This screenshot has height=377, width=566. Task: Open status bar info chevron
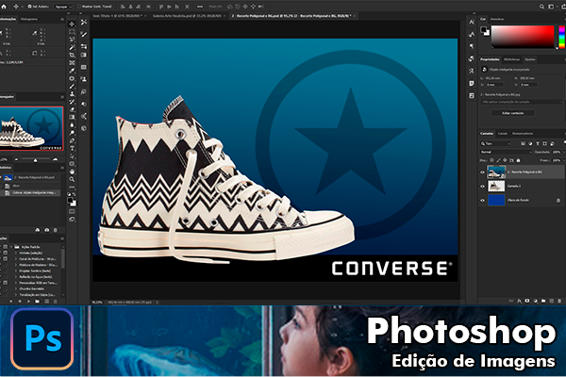tap(158, 303)
